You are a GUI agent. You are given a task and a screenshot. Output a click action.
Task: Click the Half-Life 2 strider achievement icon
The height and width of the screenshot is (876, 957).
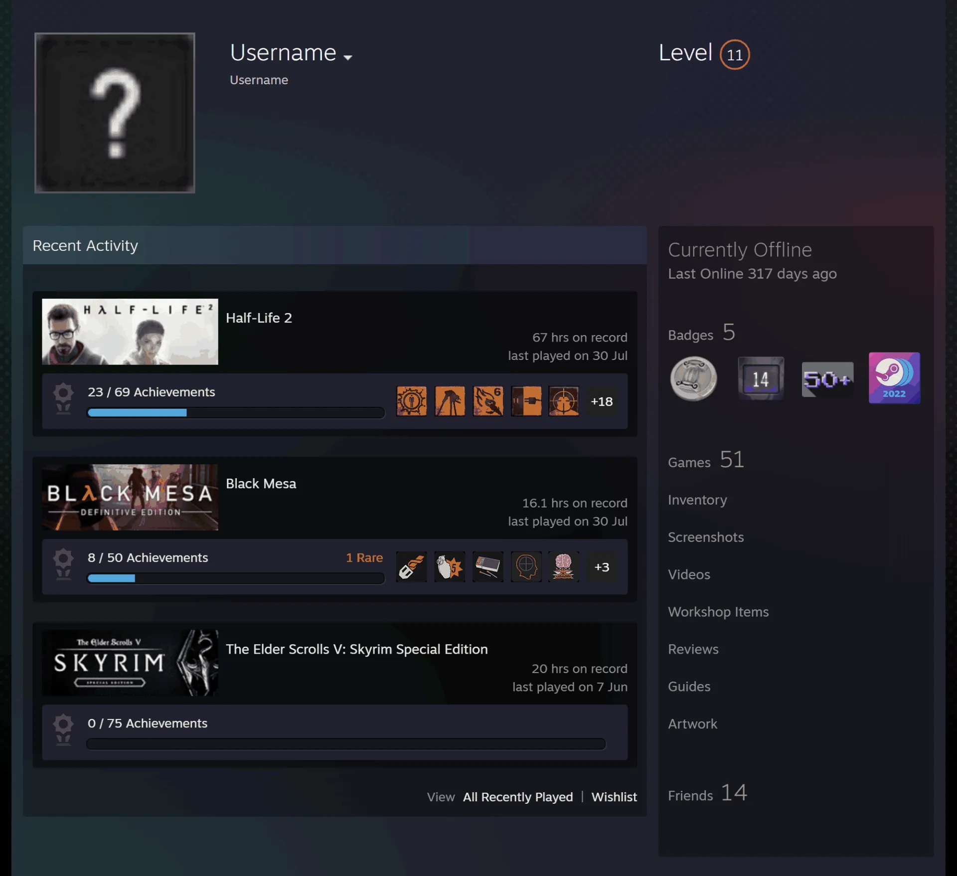[450, 401]
